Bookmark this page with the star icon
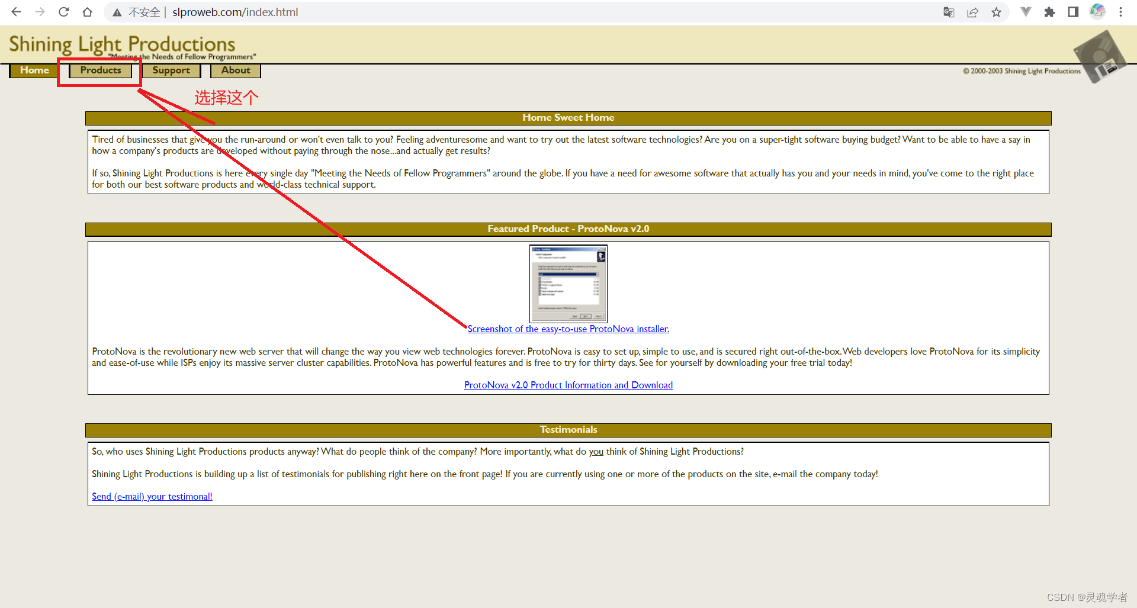Image resolution: width=1137 pixels, height=608 pixels. (997, 12)
